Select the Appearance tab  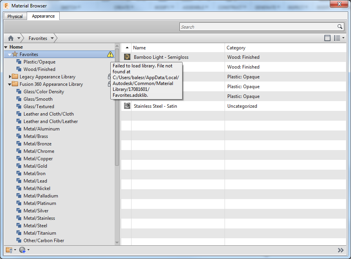(42, 16)
